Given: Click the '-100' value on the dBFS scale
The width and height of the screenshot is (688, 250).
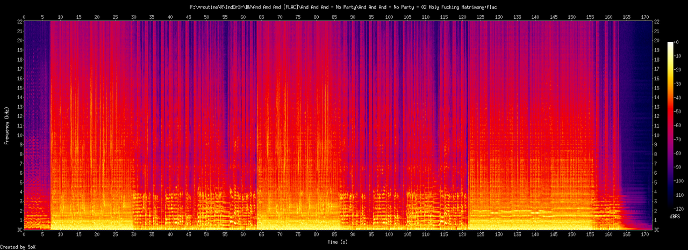Looking at the screenshot, I should pyautogui.click(x=680, y=180).
